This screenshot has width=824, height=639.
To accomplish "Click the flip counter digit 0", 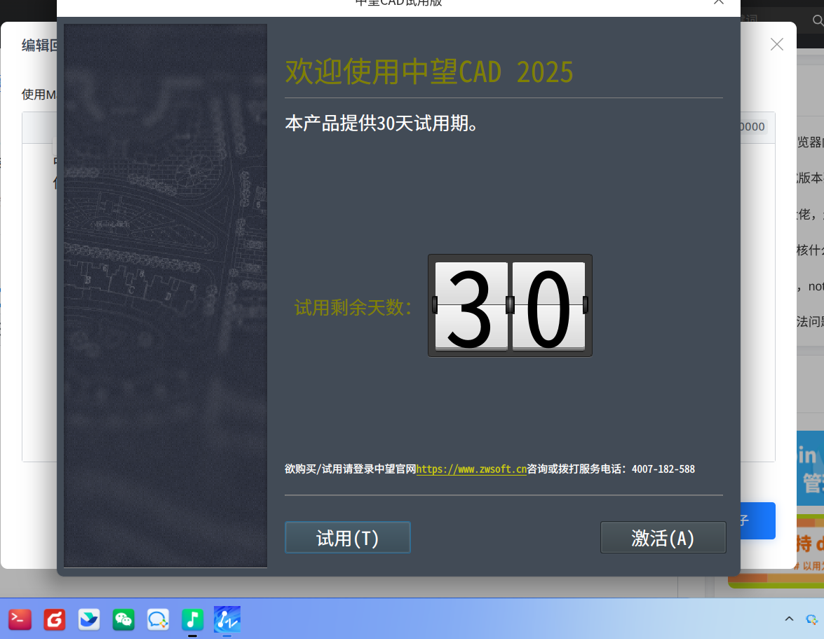I will tap(548, 306).
